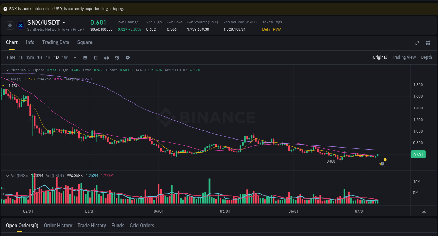Open the Order History tab

(x=58, y=226)
